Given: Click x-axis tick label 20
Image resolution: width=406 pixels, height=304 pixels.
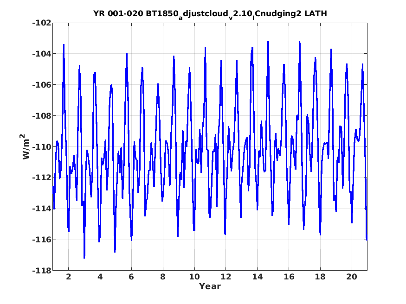Looking at the screenshot, I should pyautogui.click(x=352, y=277).
